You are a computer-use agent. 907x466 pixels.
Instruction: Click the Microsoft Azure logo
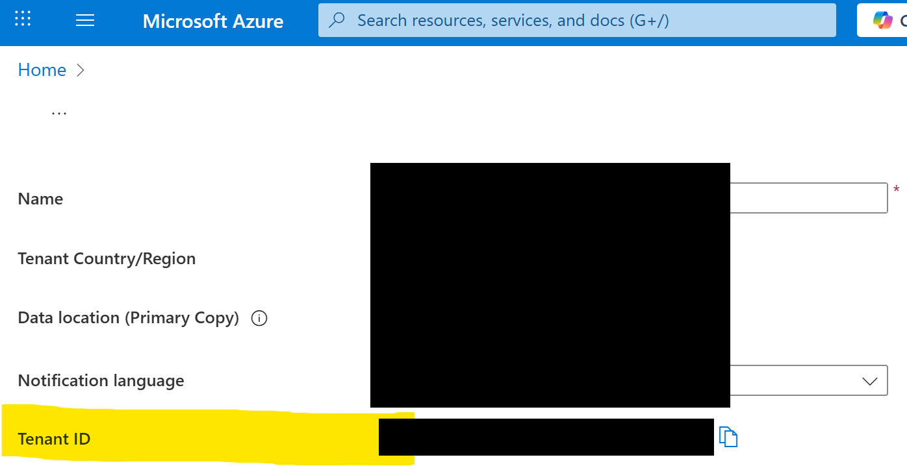[213, 21]
